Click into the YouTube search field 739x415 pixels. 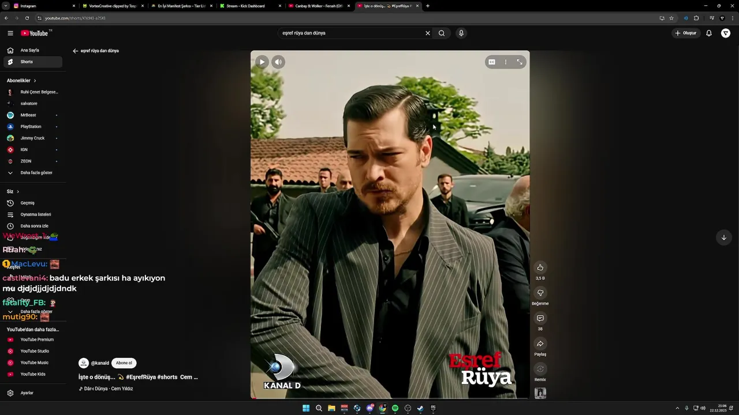351,33
